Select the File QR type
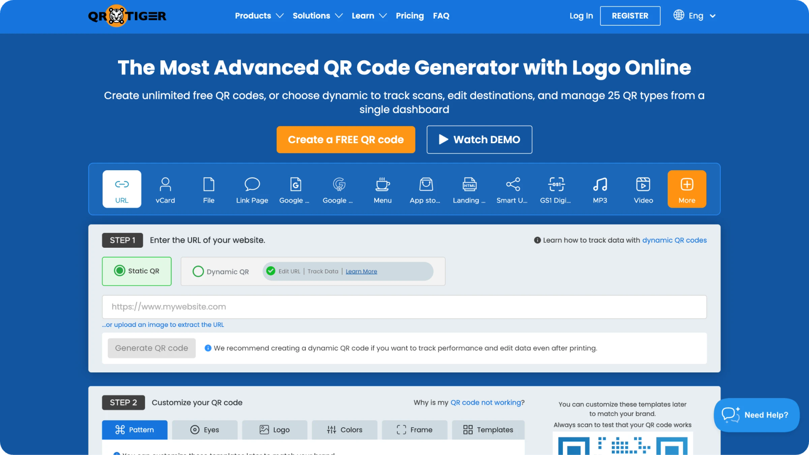The width and height of the screenshot is (809, 455). tap(209, 189)
